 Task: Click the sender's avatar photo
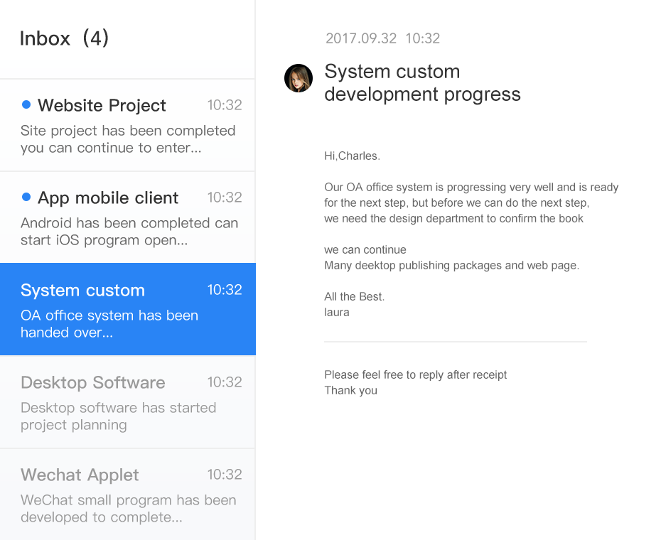pos(299,78)
